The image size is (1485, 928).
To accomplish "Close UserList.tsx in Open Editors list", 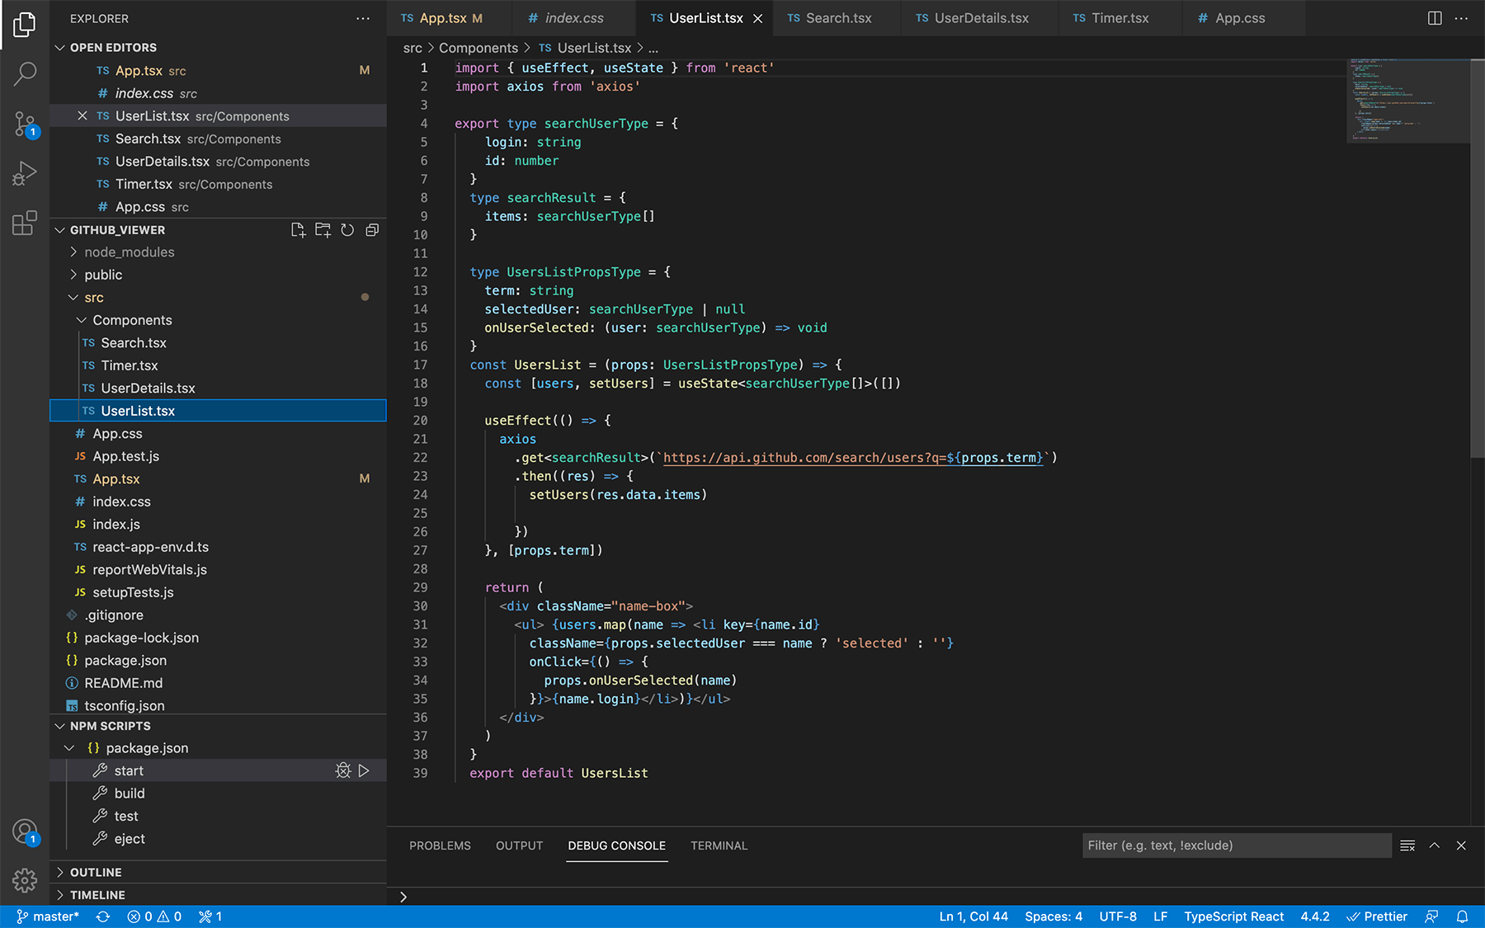I will pyautogui.click(x=82, y=116).
